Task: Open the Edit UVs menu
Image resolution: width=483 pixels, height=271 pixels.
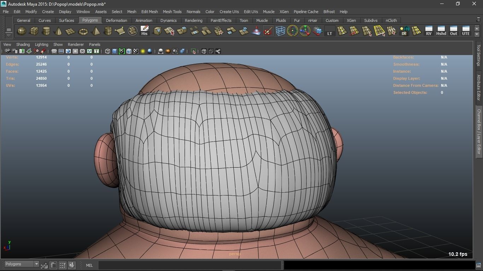Action: pyautogui.click(x=251, y=12)
